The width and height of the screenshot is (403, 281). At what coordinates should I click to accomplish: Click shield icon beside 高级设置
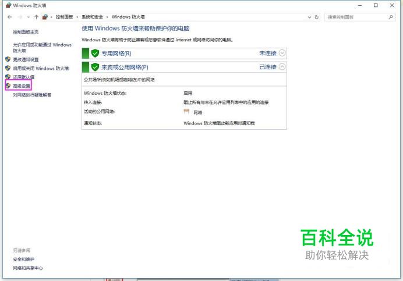pyautogui.click(x=8, y=86)
